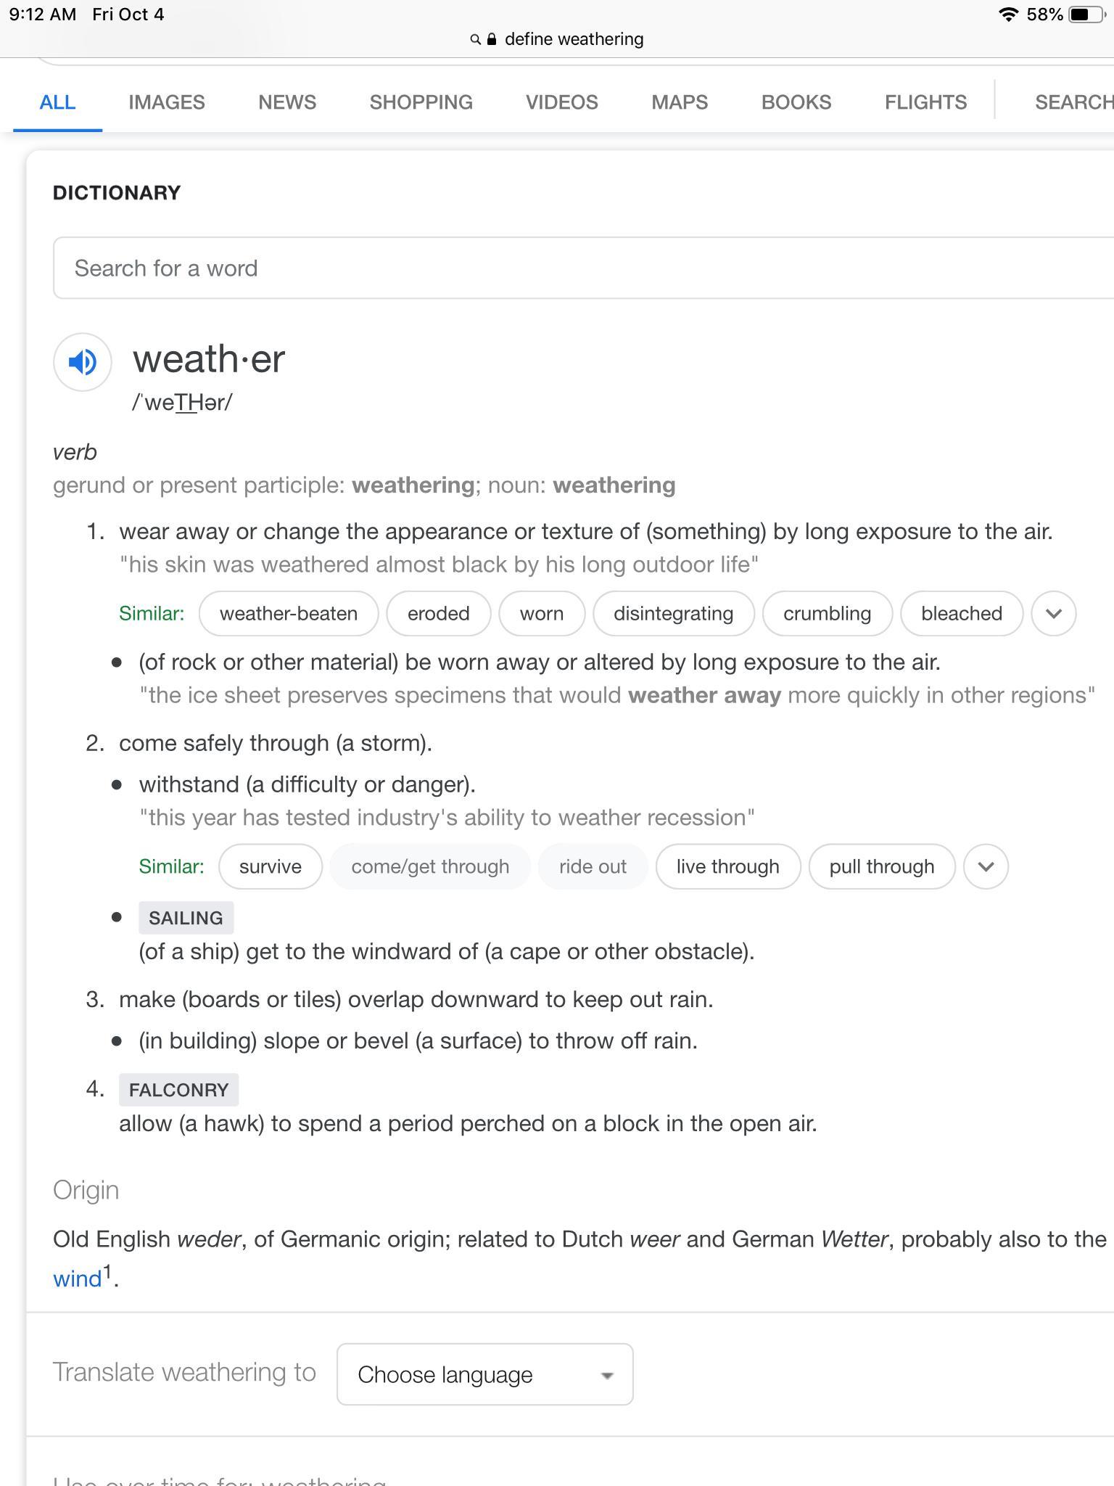The image size is (1114, 1486).
Task: Select the News tab
Action: [x=287, y=102]
